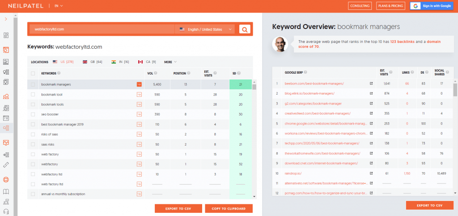Screen dimensions: 458x216
Task: Open the download.cnet.com internet-bookmark-managers link
Action: click(321, 163)
